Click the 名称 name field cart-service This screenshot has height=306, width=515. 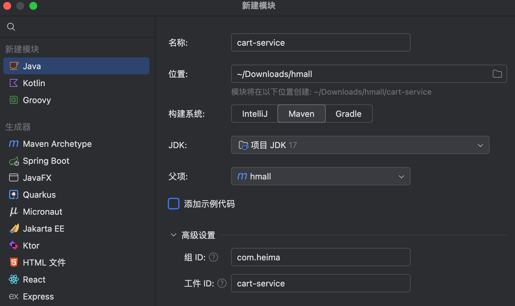(x=320, y=42)
